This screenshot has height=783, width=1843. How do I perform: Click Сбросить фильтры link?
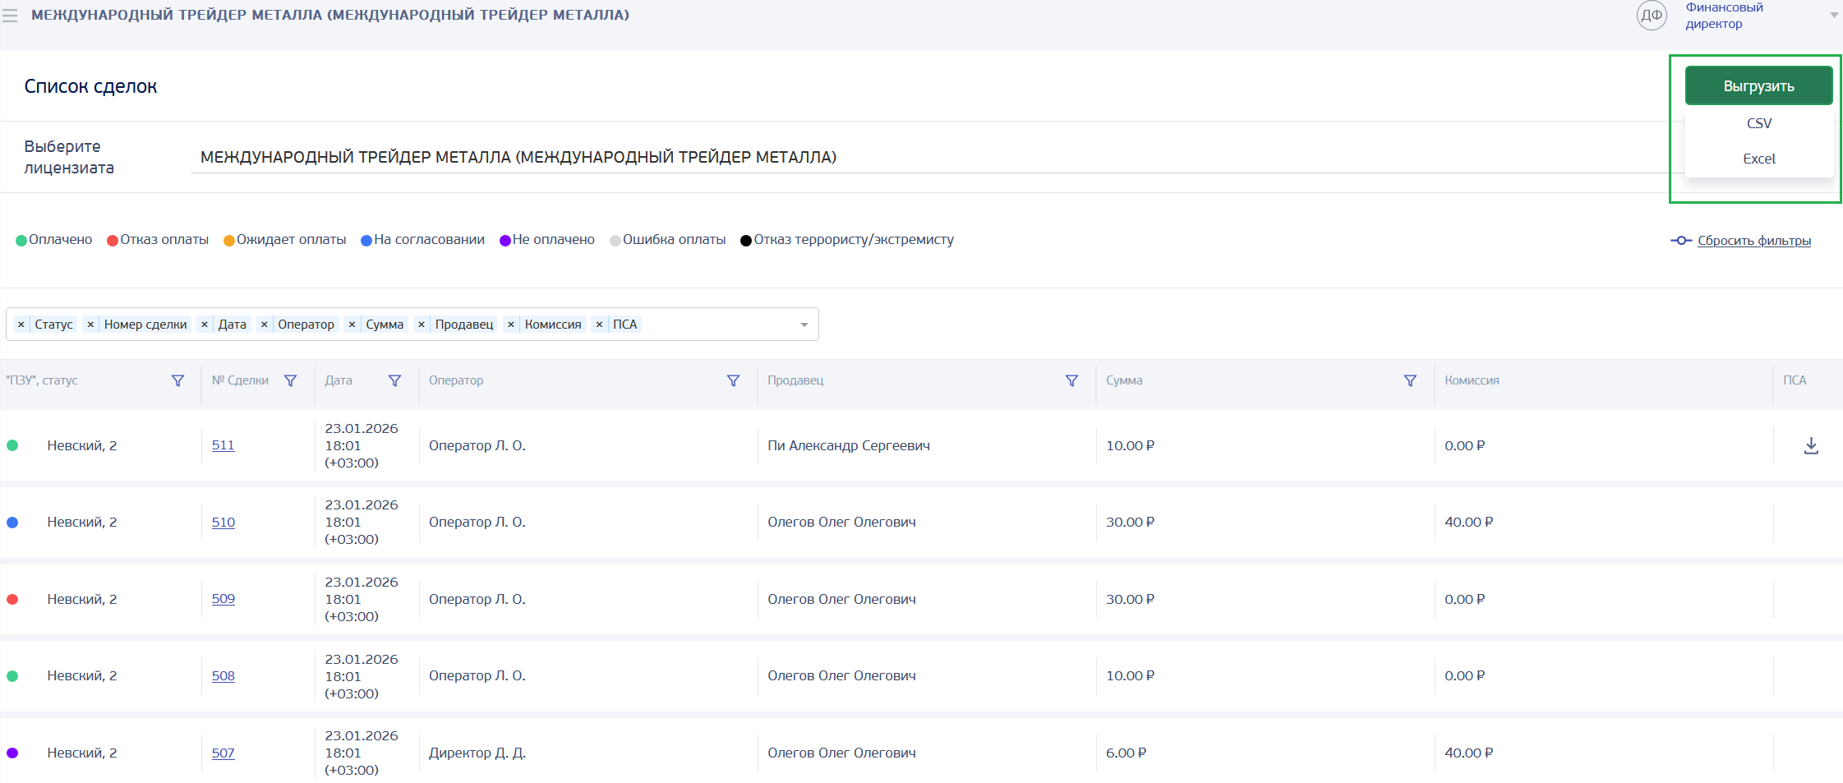tap(1754, 241)
